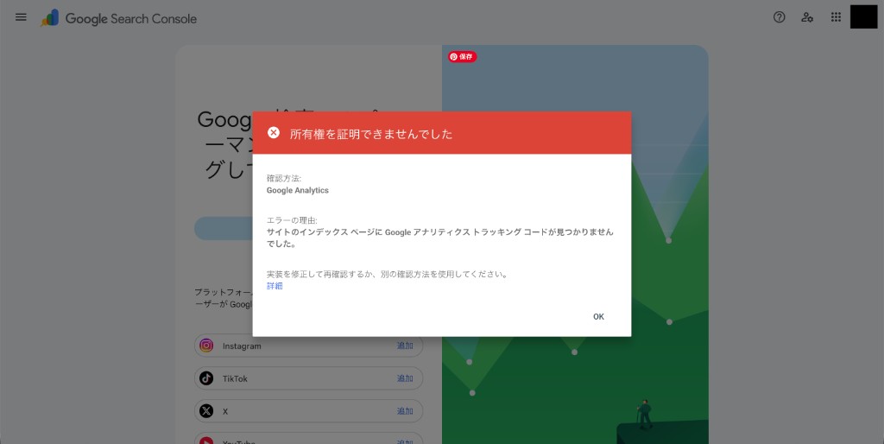Click 追加 link in the X row
This screenshot has height=444, width=884.
coord(405,410)
